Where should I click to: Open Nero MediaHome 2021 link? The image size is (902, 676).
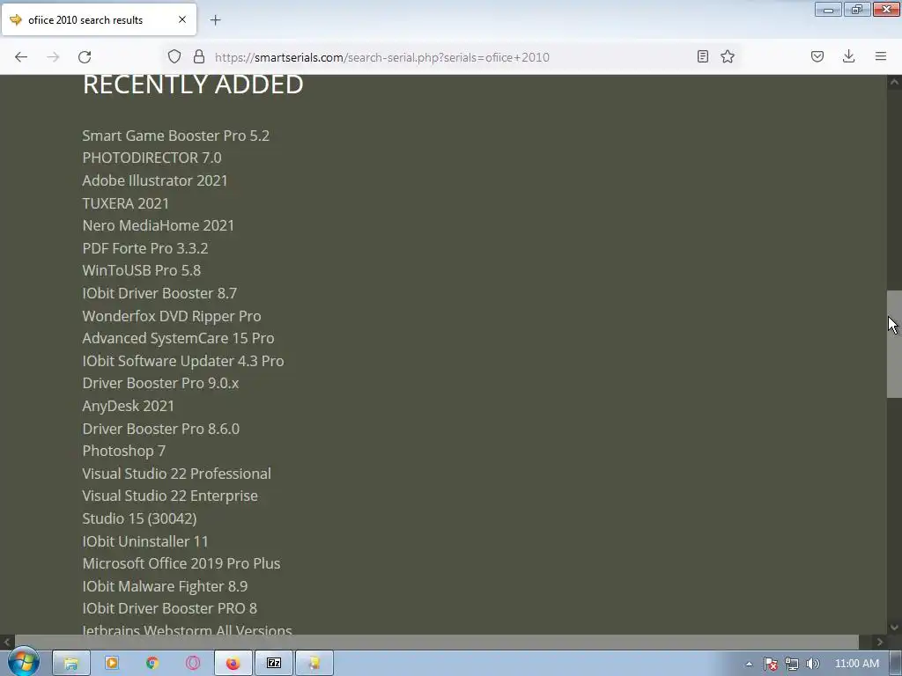click(x=159, y=225)
